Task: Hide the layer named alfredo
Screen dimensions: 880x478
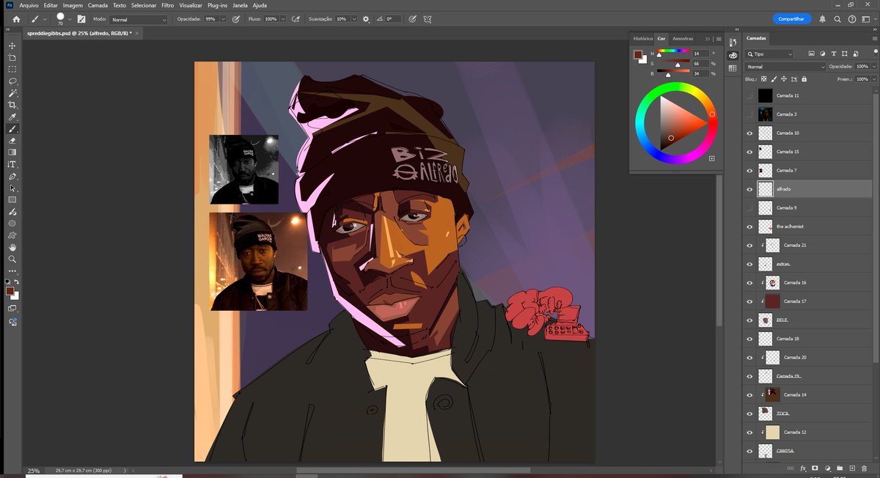Action: [x=749, y=189]
